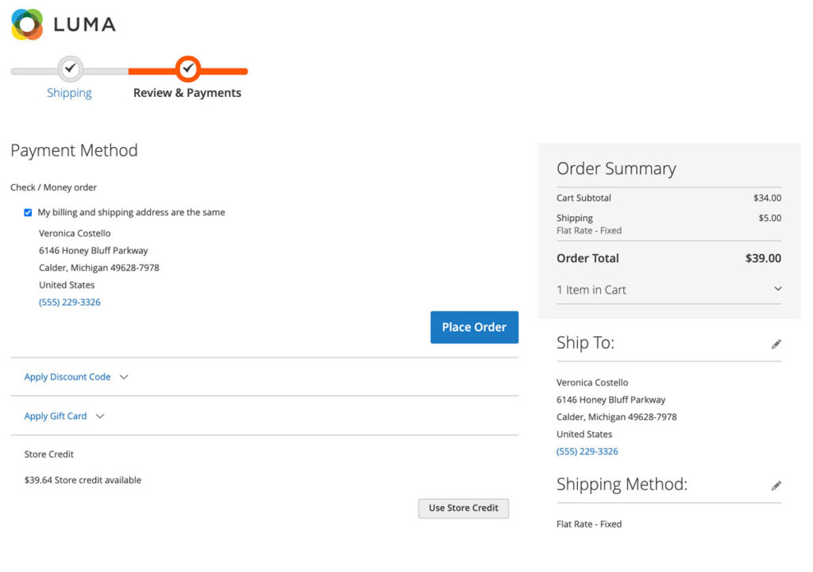Click the Luma colorful logo icon
The image size is (813, 572).
tap(27, 25)
